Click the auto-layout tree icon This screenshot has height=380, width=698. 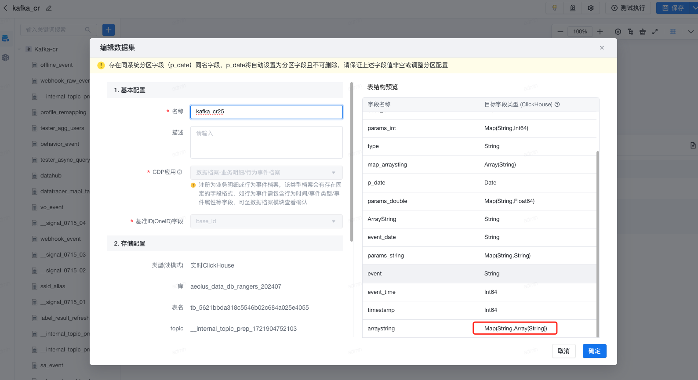[630, 32]
